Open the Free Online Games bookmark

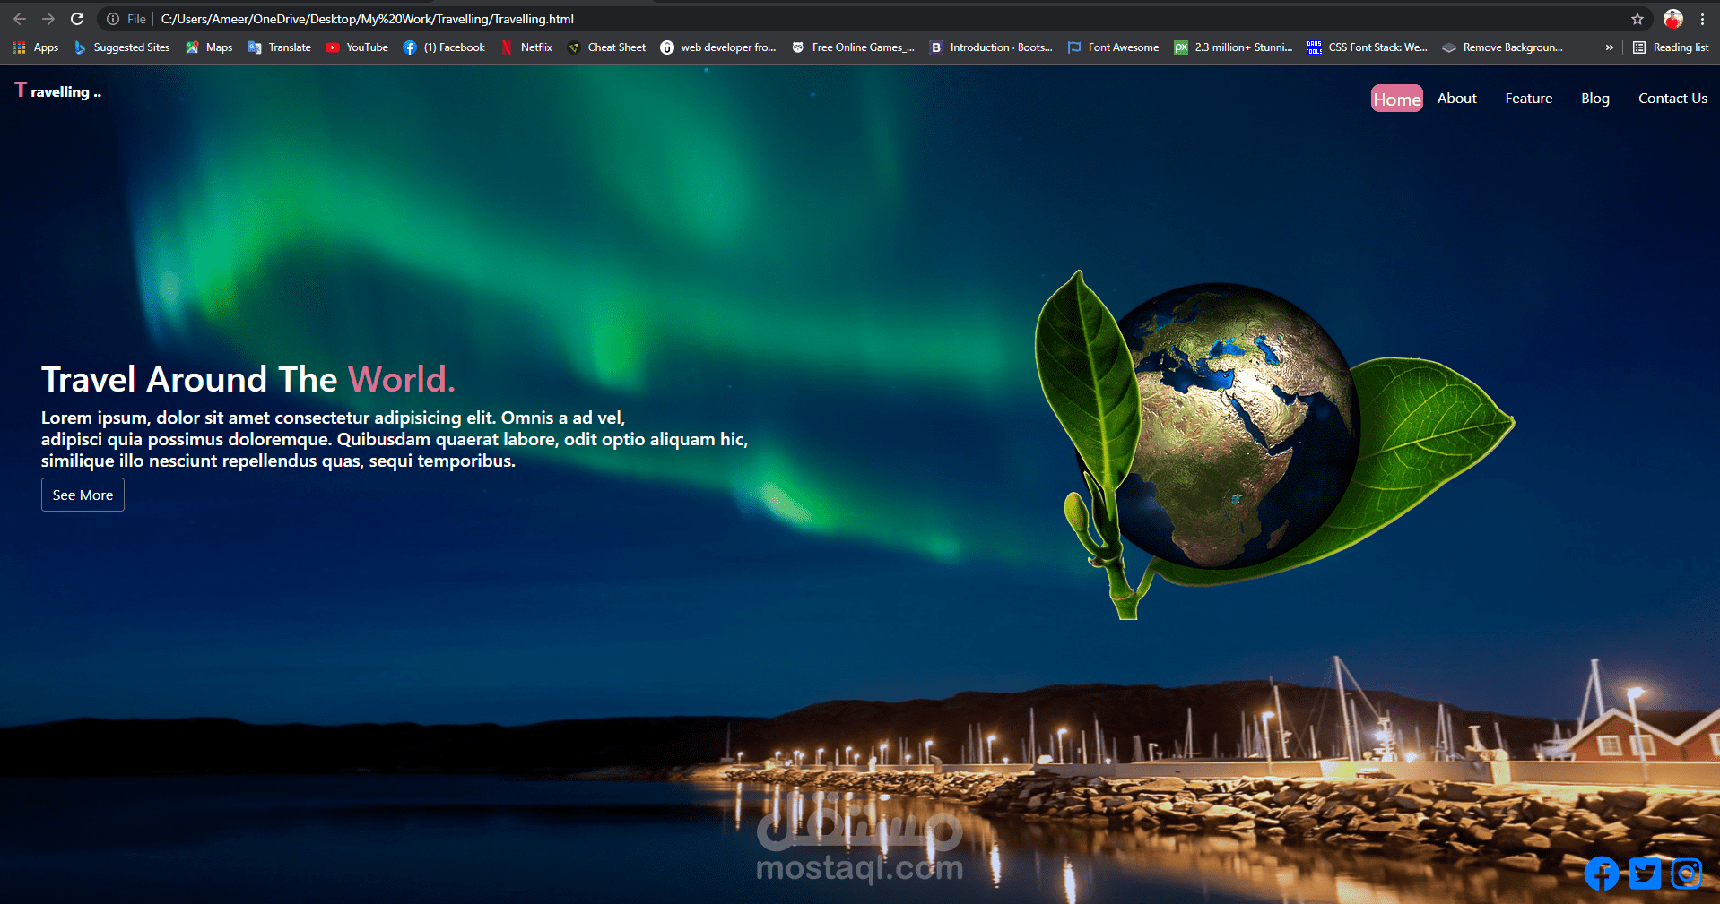tap(853, 47)
